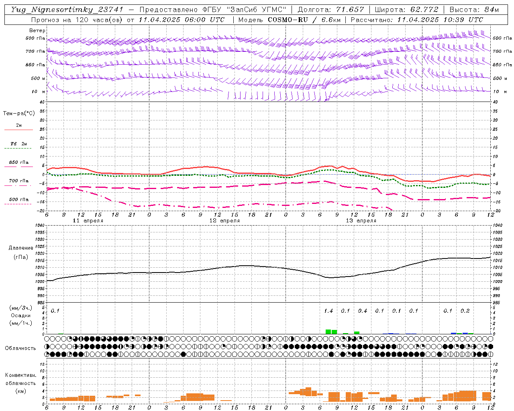The image size is (514, 411).
Task: Select the latitude value Широта: 62.772
Action: [x=406, y=10]
